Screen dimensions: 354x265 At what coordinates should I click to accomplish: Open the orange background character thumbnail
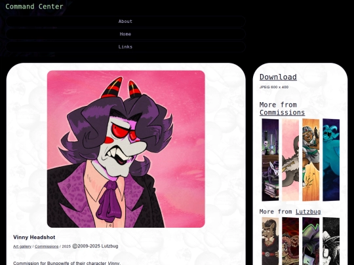coord(311,160)
